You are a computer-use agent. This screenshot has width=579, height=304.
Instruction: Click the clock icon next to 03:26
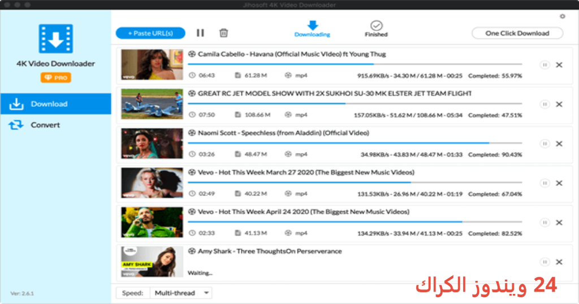coord(192,155)
